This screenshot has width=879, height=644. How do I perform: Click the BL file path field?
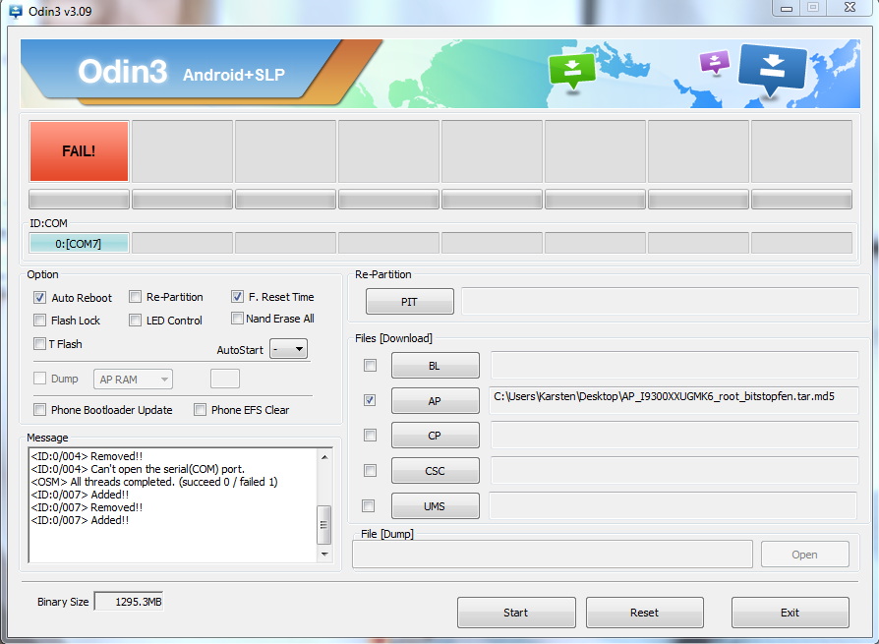(x=674, y=365)
